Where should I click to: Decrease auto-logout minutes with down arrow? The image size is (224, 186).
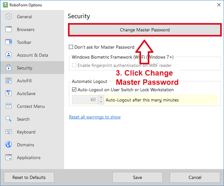coord(101,102)
